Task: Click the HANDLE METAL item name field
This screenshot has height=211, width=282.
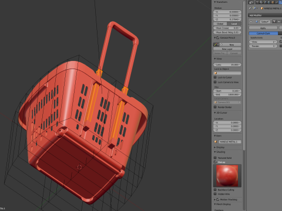Action: (x=230, y=142)
